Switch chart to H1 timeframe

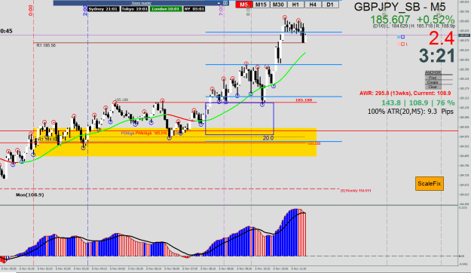click(x=295, y=5)
